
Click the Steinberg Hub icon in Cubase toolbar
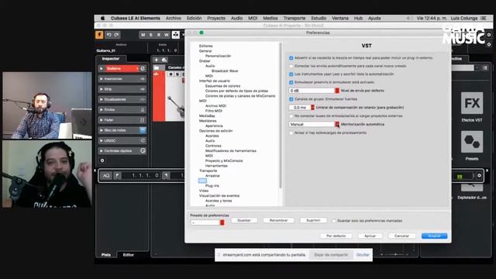(x=99, y=35)
